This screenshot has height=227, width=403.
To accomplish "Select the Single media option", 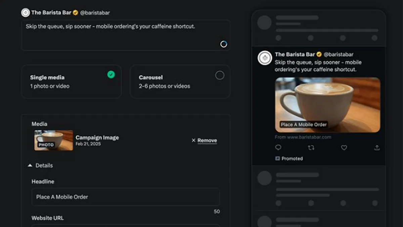I will [x=71, y=81].
